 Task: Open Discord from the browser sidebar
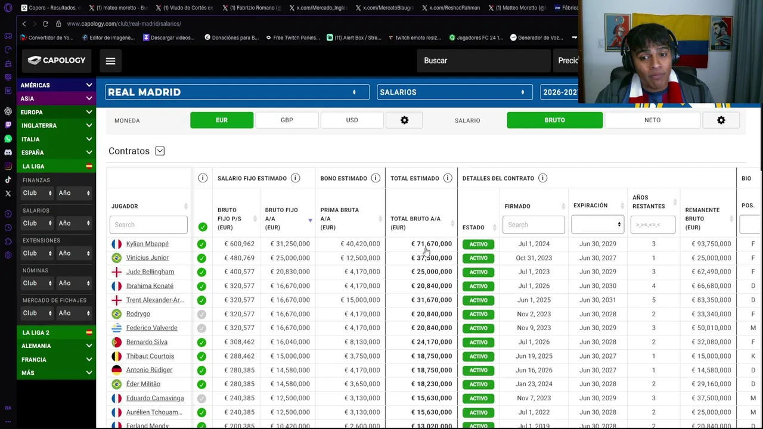click(x=8, y=153)
